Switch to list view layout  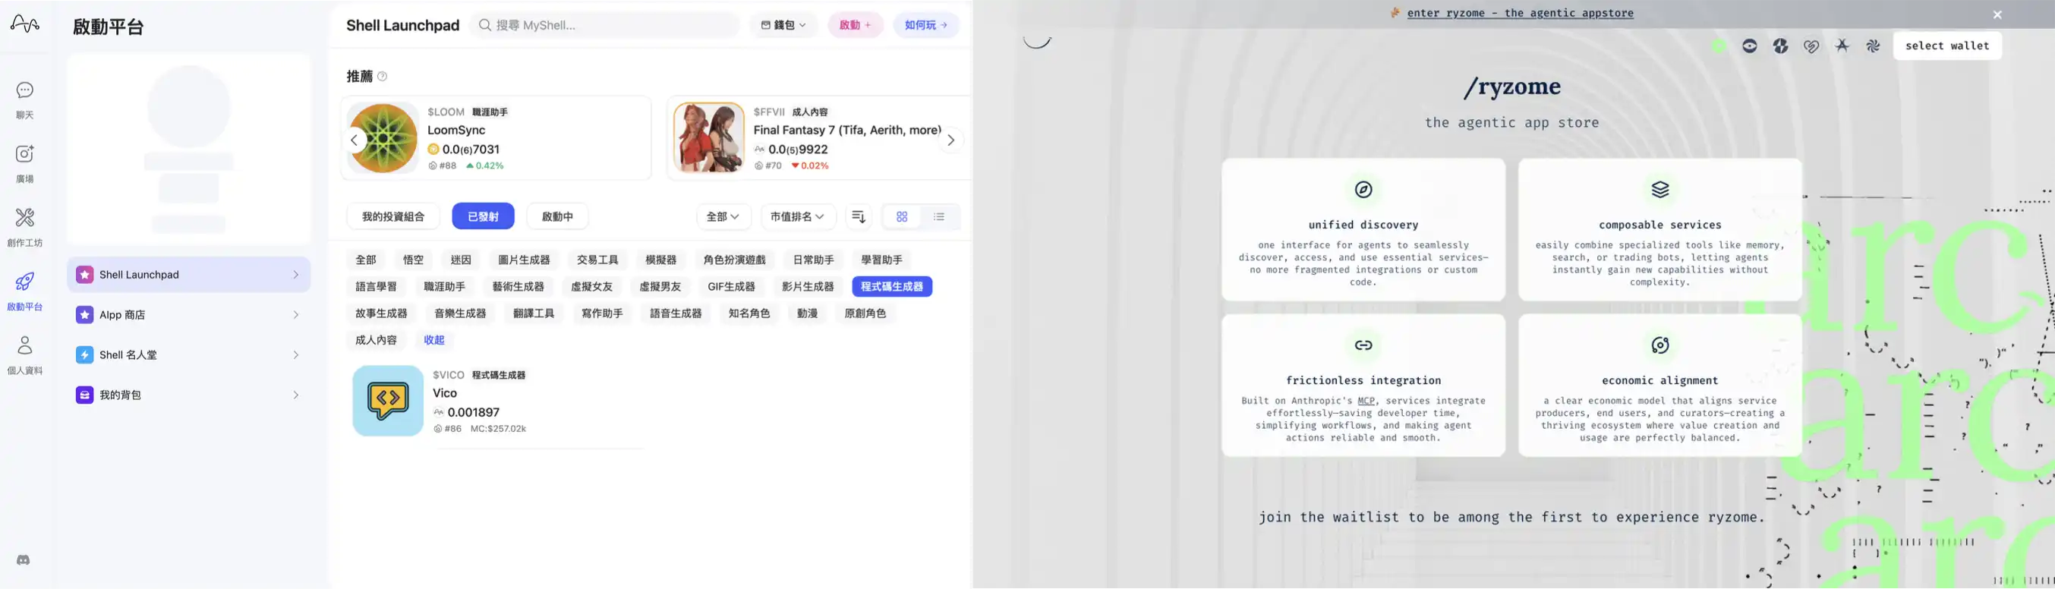tap(939, 217)
